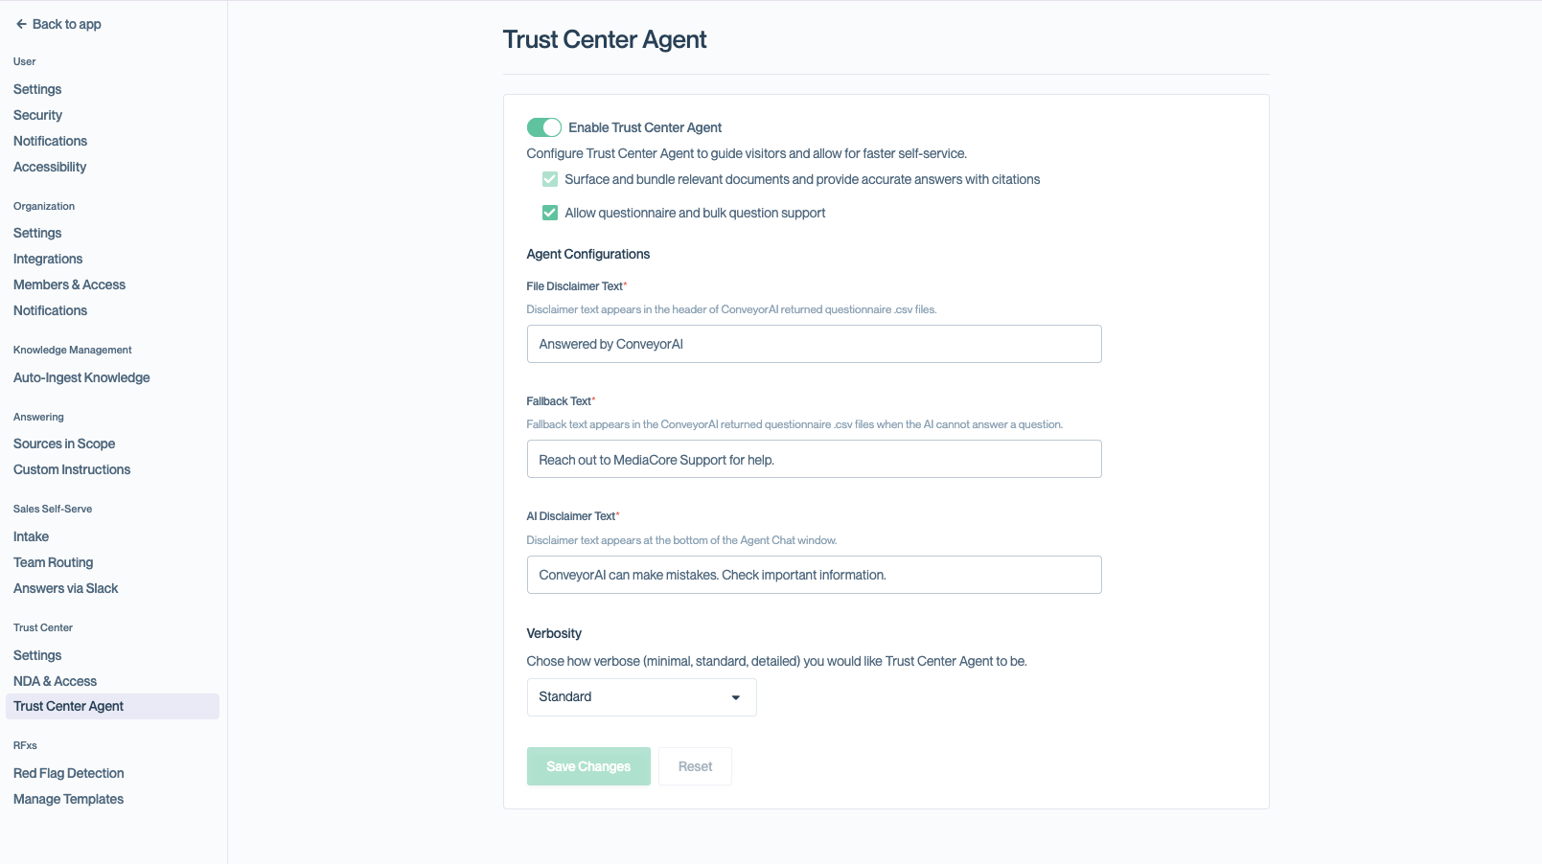Navigate to Manage Templates

point(67,799)
